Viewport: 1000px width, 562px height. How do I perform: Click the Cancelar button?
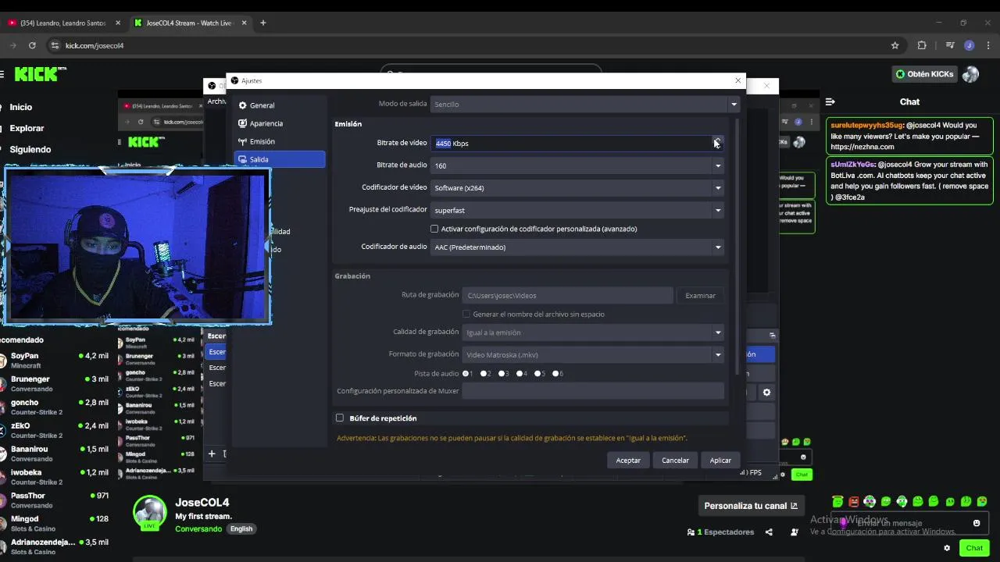tap(675, 461)
